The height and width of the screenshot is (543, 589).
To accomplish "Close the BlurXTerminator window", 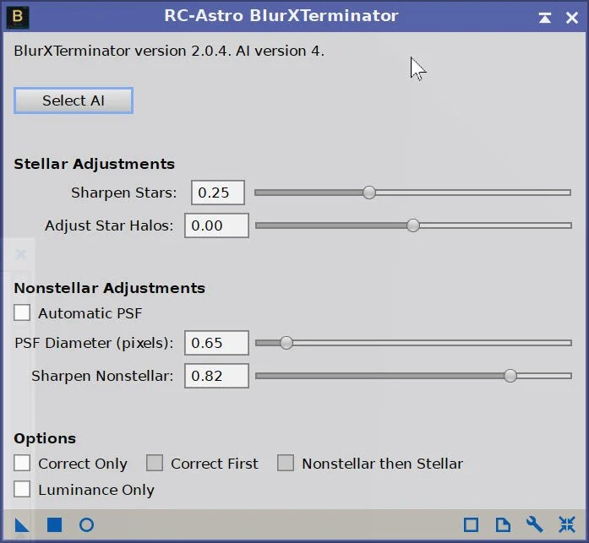I will (x=572, y=18).
